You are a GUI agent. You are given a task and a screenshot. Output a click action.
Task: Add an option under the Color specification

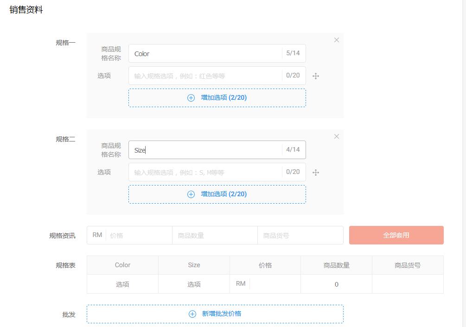(x=217, y=98)
